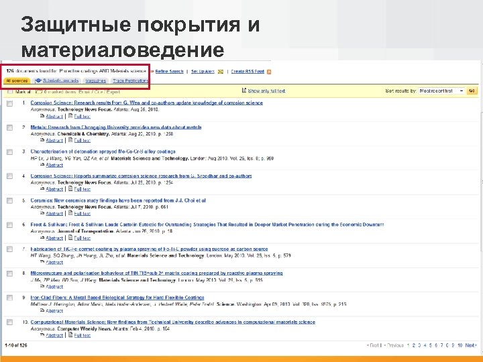Check the box for result 4 Sreedhar article

(x=10, y=176)
